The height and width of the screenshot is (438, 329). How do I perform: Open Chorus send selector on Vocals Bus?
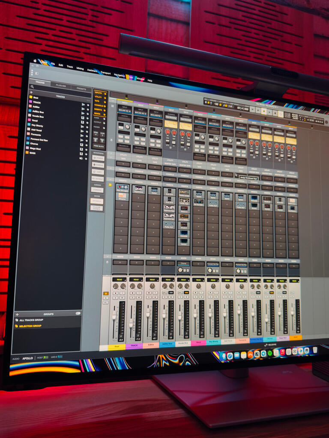tap(183, 263)
